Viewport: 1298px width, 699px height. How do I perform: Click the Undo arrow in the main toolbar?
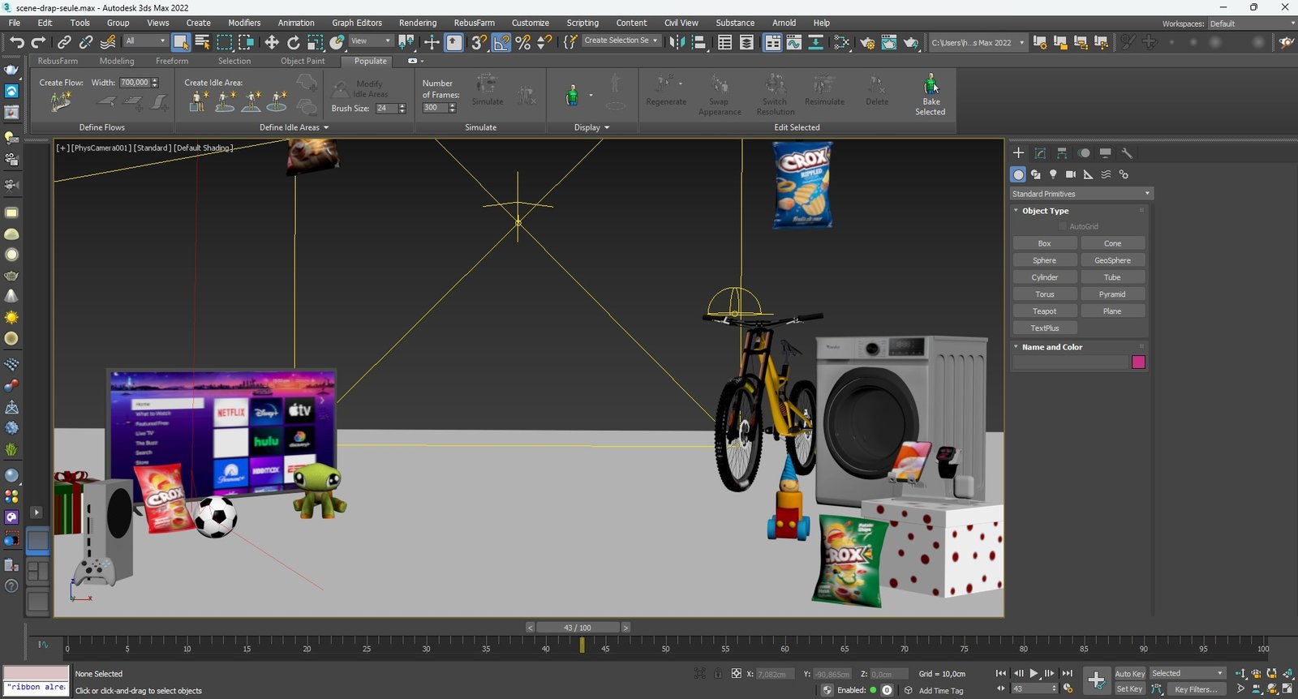point(17,42)
